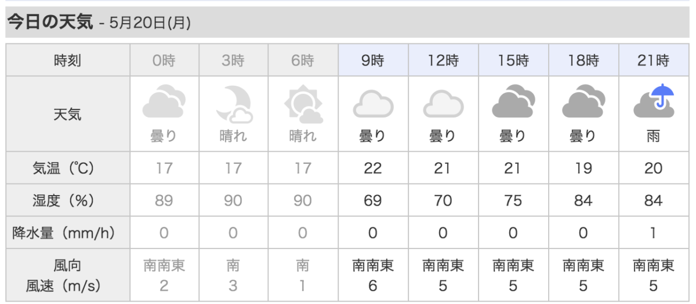696x304 pixels.
Task: Click the cloud icon under 9時
Action: 373,104
